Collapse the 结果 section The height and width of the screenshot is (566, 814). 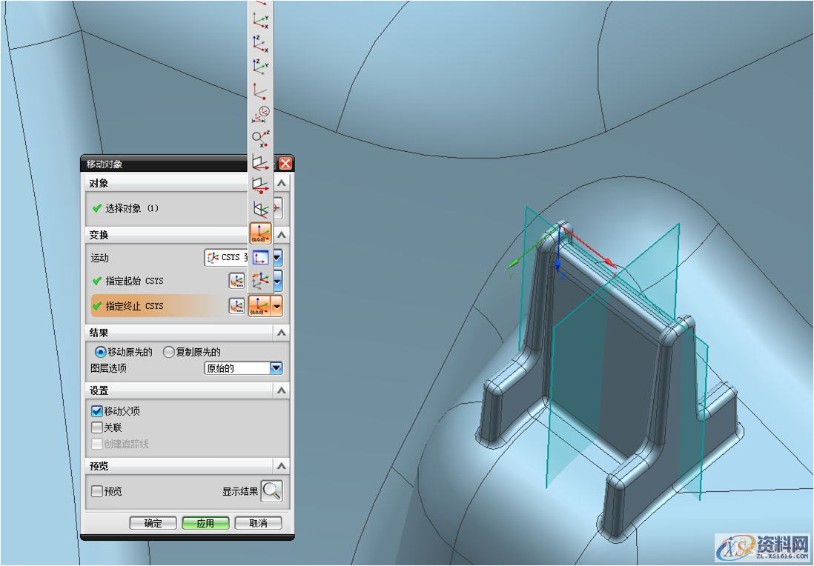click(x=281, y=333)
